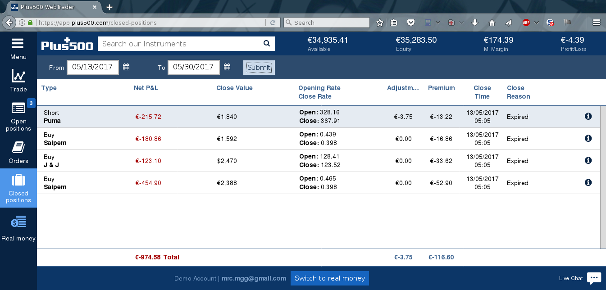Show info for the Puma position
Screen dimensions: 606x290
pyautogui.click(x=588, y=116)
